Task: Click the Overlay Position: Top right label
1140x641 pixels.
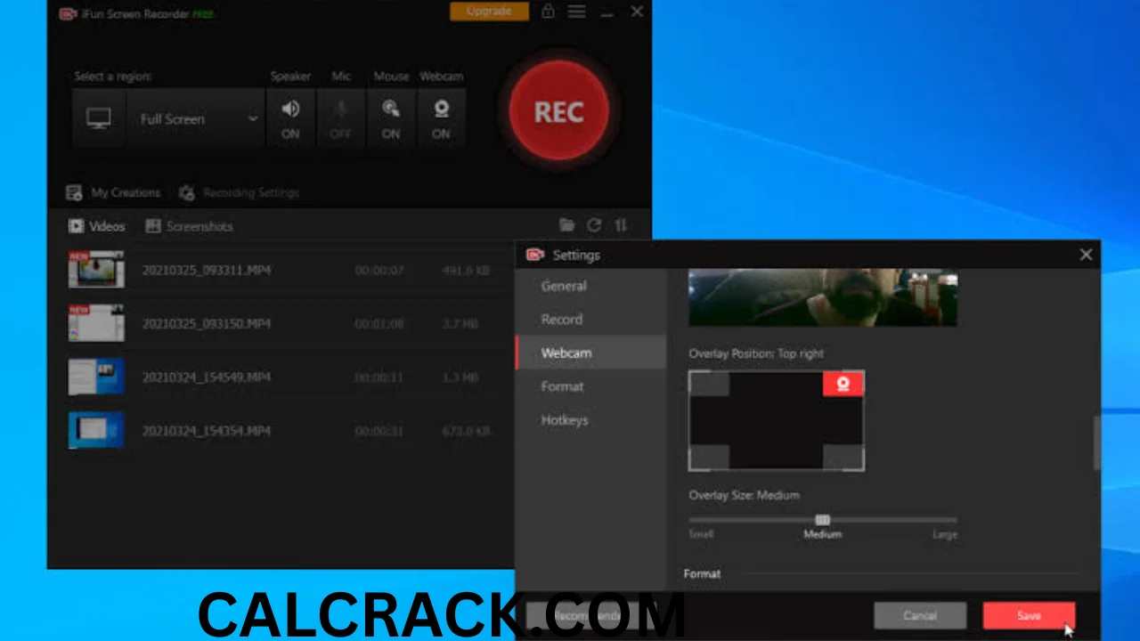Action: 755,353
